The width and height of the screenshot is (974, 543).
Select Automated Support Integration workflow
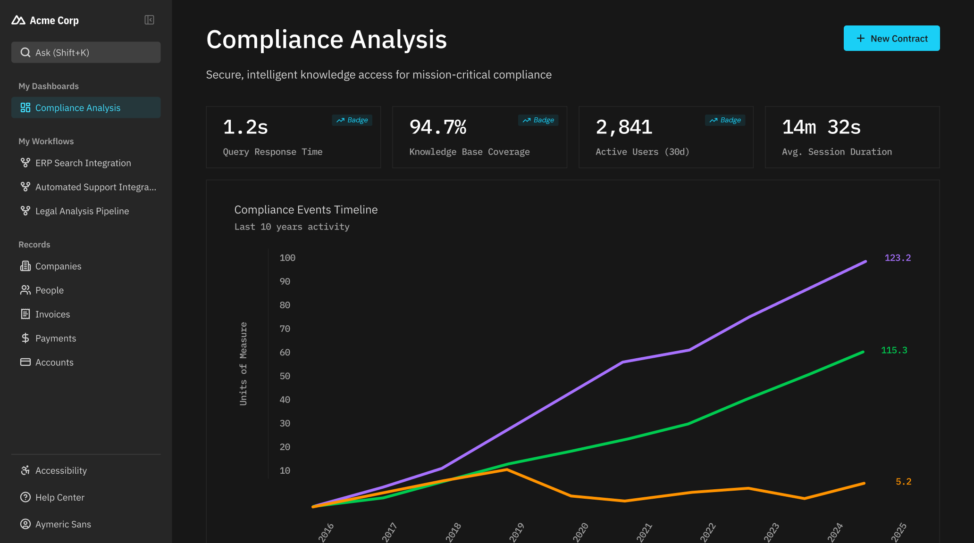point(95,187)
